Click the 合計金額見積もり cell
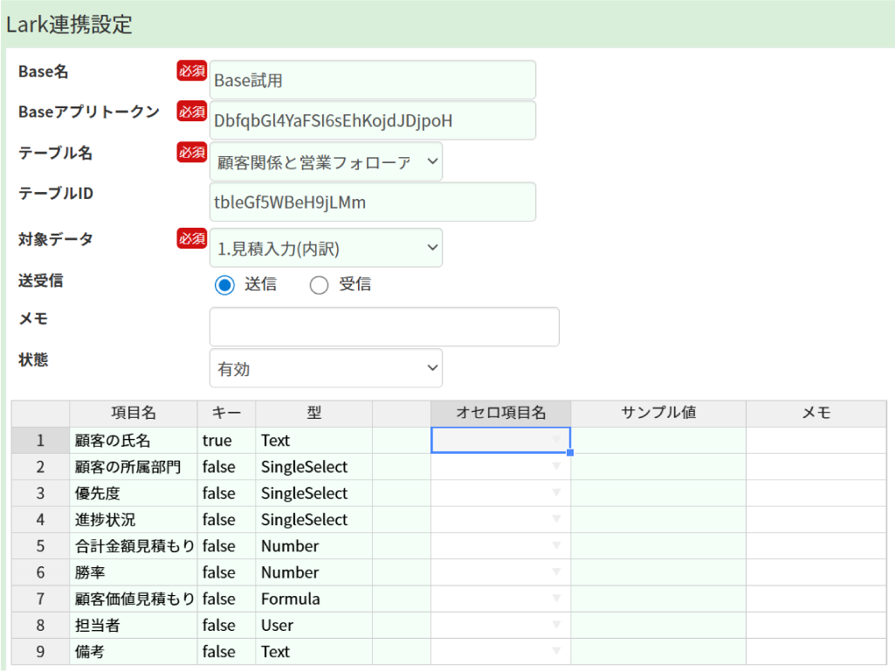Viewport: 895px width, 671px height. click(134, 546)
